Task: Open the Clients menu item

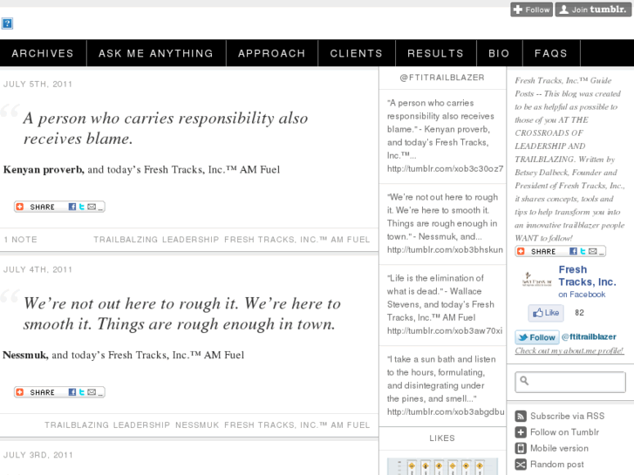Action: point(356,53)
